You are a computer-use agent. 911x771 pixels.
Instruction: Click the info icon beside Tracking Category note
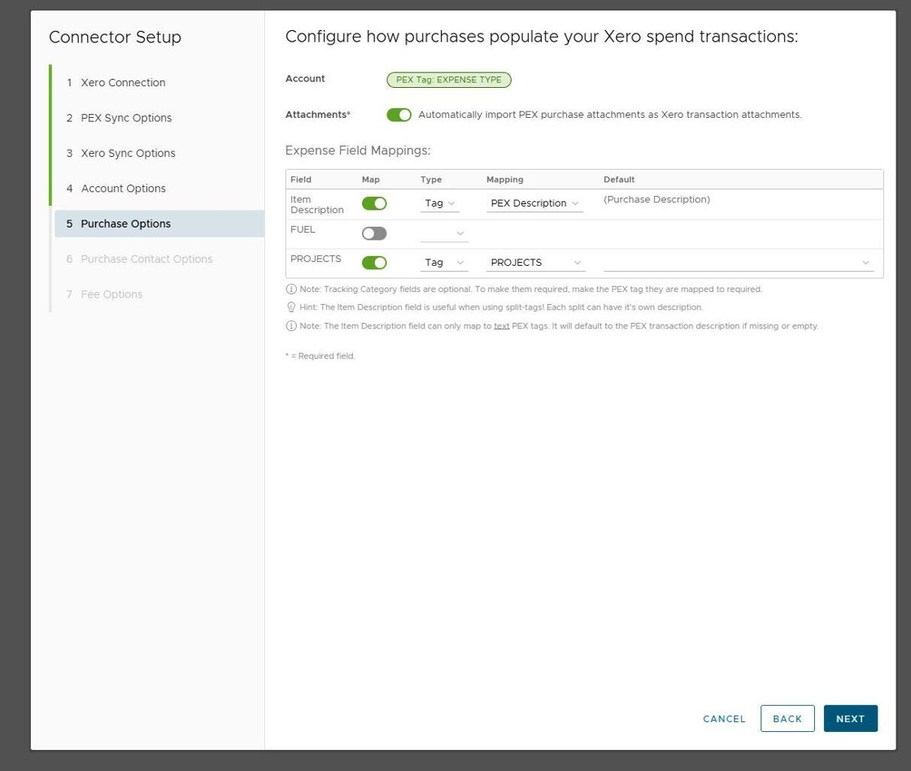click(x=291, y=289)
